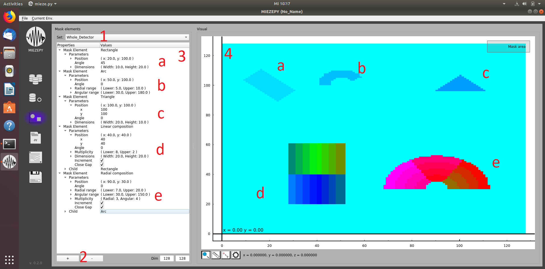Select the highlighted mask shapes icon
Image resolution: width=545 pixels, height=269 pixels.
coord(35,118)
